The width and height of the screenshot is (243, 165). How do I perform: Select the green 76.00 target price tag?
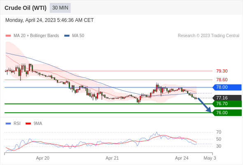click(x=227, y=113)
